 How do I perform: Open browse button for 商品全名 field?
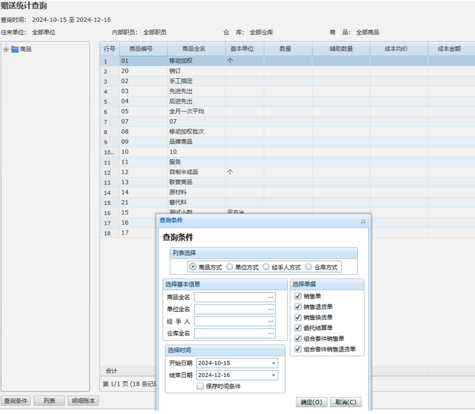[x=271, y=297]
